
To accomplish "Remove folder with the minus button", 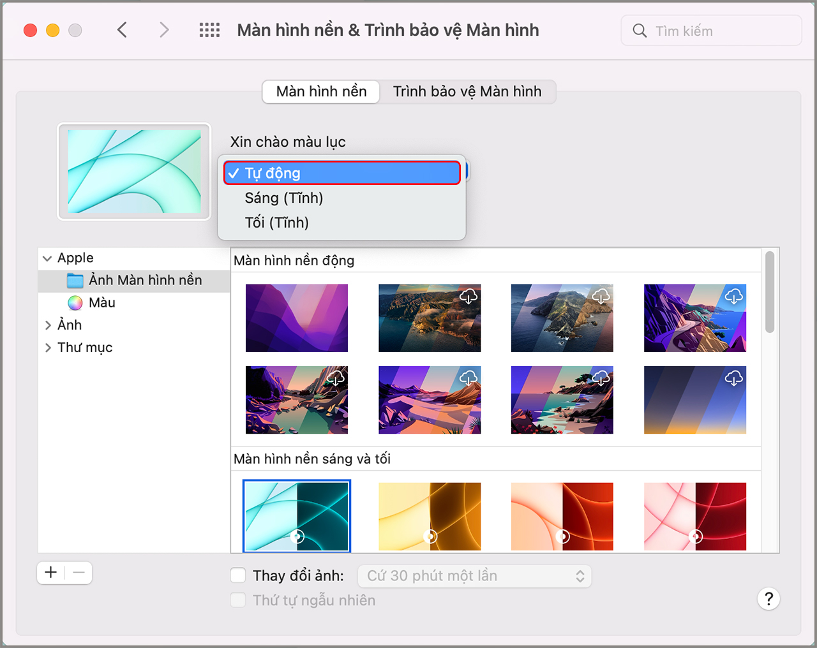I will [x=79, y=573].
